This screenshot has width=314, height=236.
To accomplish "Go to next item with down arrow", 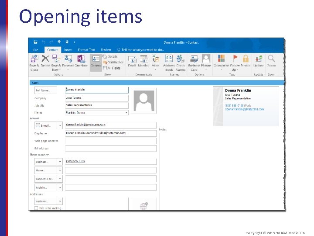I will click(67, 42).
